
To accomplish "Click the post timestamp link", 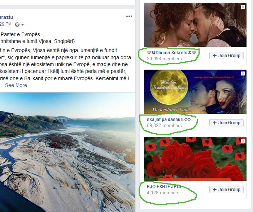I will (x=6, y=24).
